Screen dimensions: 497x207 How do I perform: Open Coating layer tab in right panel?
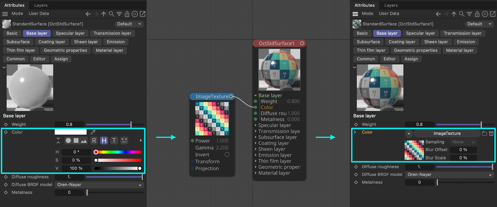pyautogui.click(x=402, y=42)
